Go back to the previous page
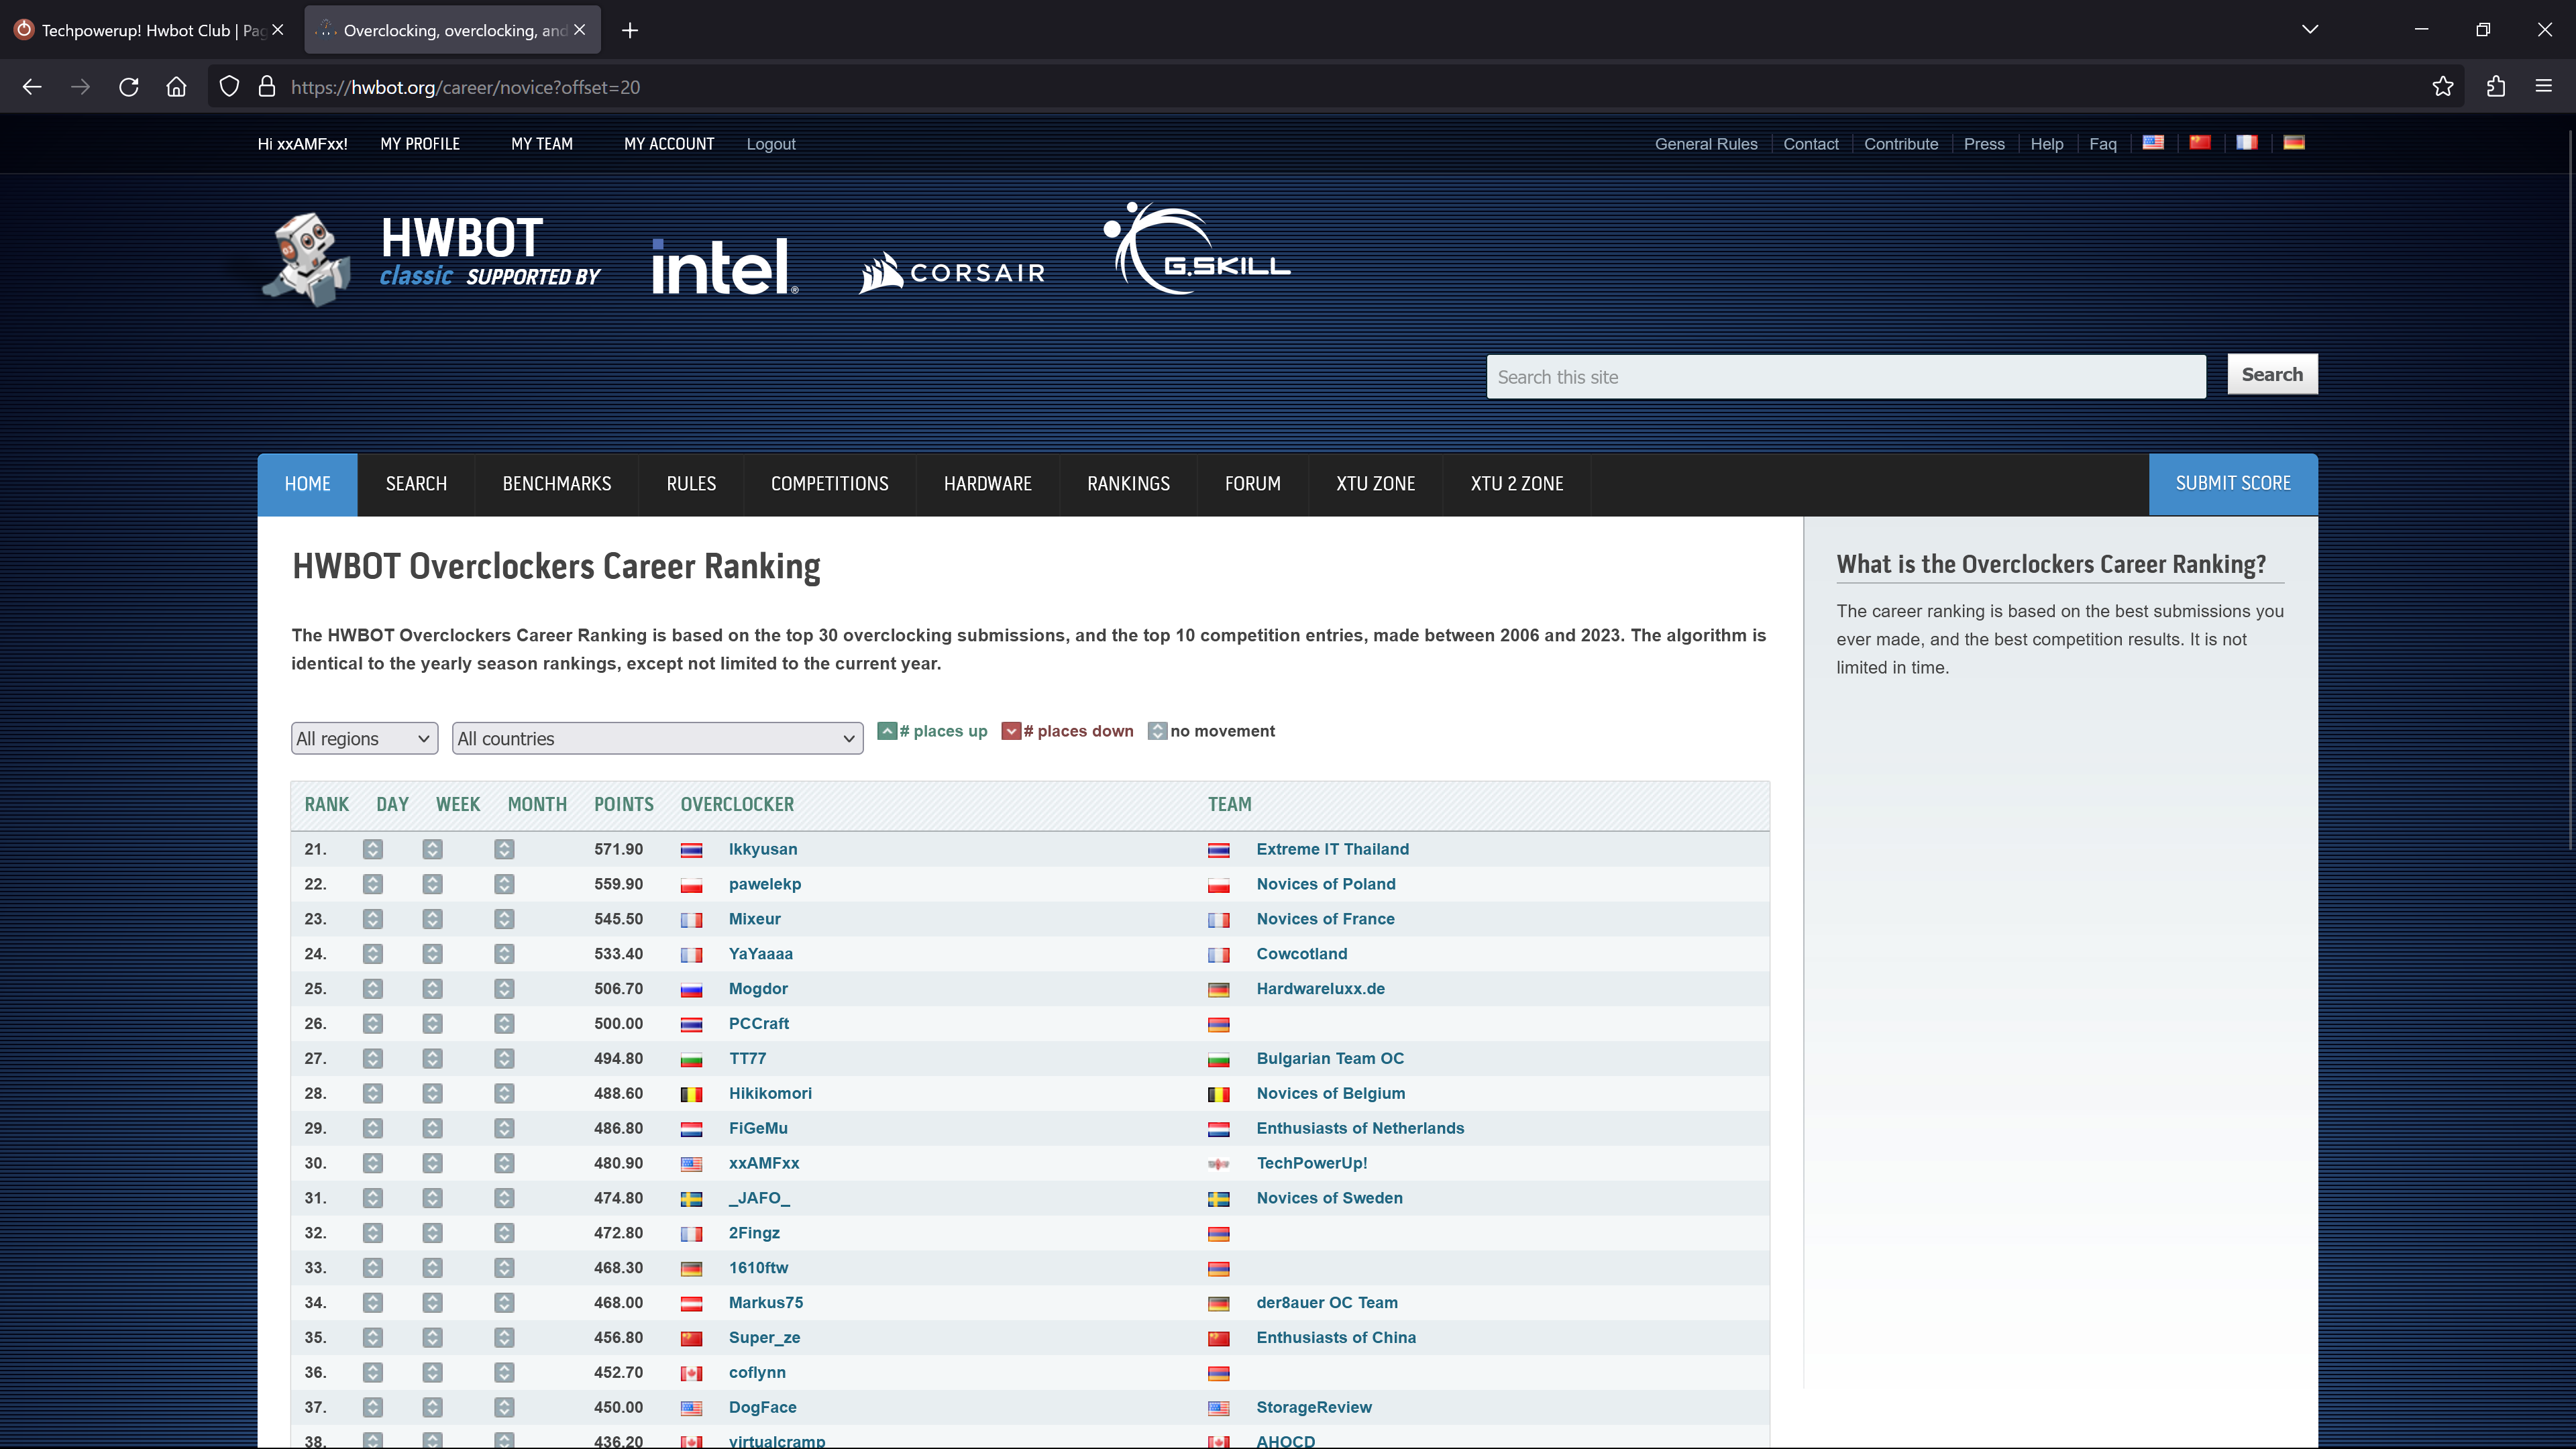Screen dimensions: 2576x1449 [32, 87]
